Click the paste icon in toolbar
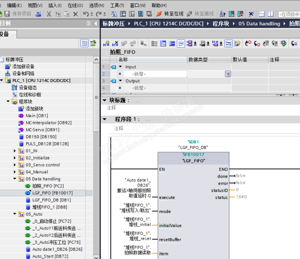 67,14
